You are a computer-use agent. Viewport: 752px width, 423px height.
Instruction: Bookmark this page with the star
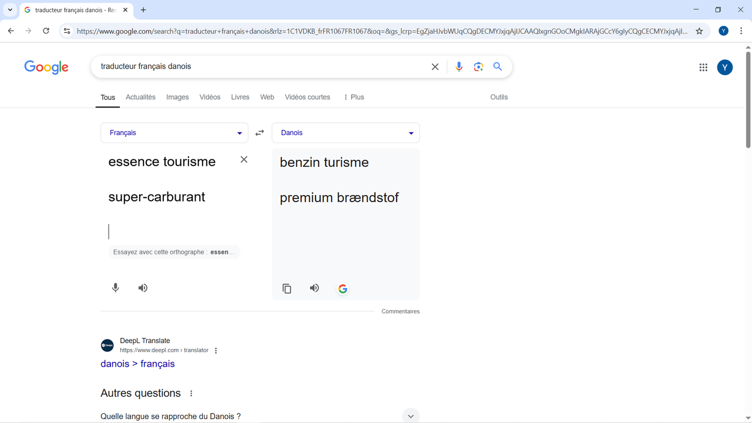coord(699,31)
